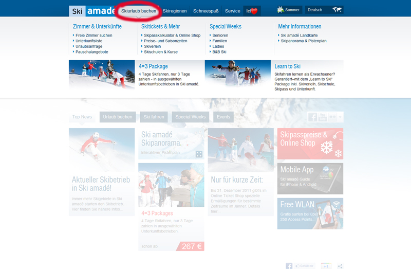Click the Skitickets & Mehr heading
Viewport: 411px width, 269px height.
(x=160, y=27)
